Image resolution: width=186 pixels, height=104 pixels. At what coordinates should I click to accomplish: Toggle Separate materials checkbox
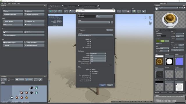click(91, 79)
